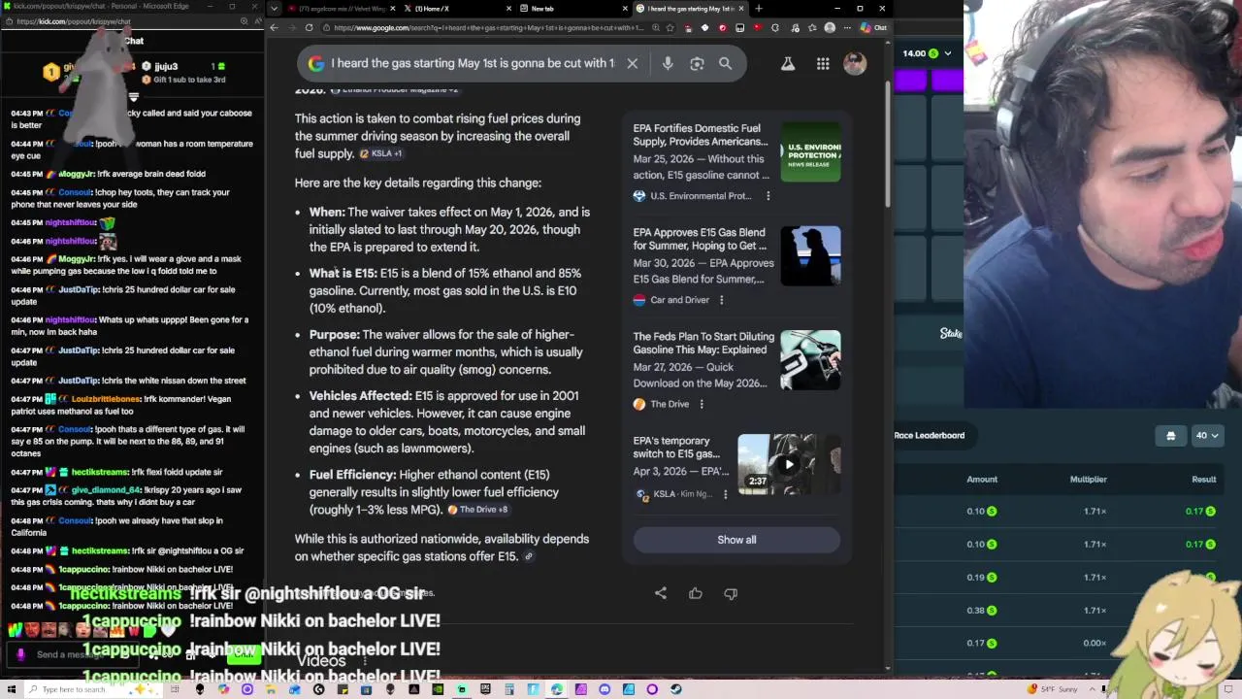Give the AI overview a thumbs up
The width and height of the screenshot is (1242, 699).
coord(696,593)
